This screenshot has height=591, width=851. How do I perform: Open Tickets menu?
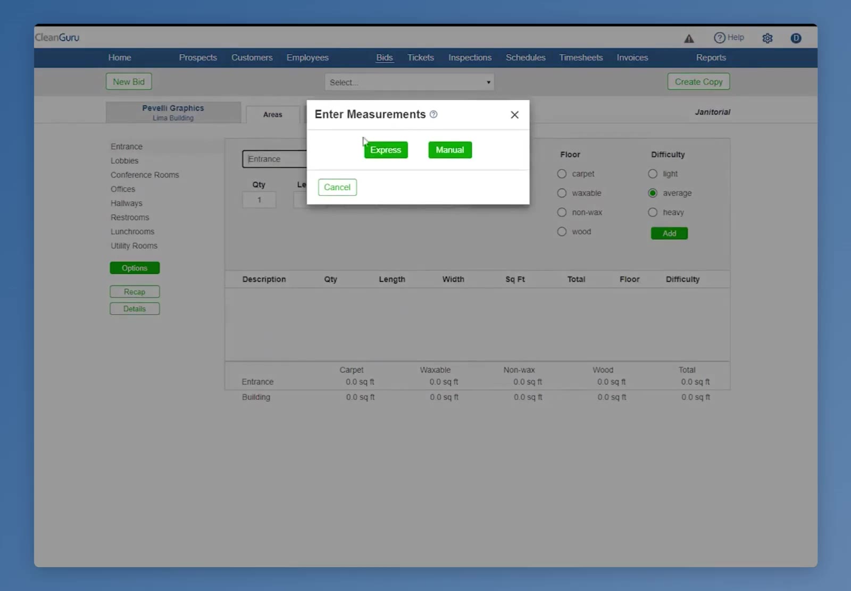coord(421,57)
